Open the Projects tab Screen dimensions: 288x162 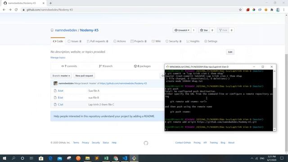point(139,41)
